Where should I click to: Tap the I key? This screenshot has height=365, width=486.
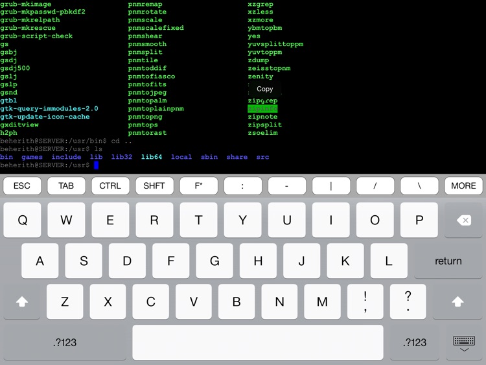(331, 220)
